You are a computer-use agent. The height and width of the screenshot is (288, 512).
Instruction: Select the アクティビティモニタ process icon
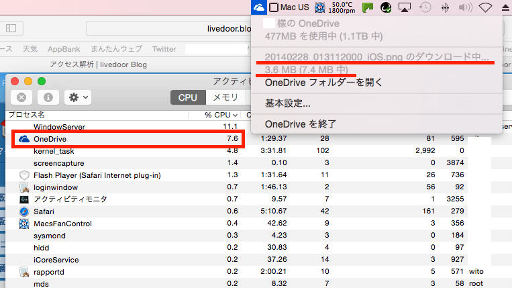pos(24,199)
